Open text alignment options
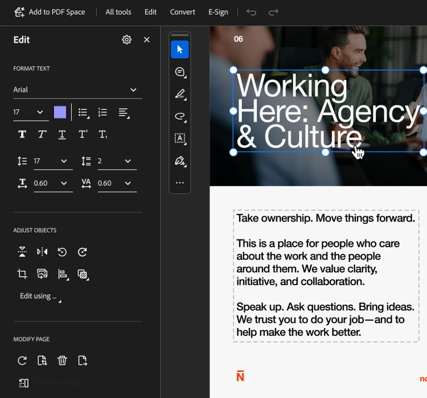 pos(124,113)
